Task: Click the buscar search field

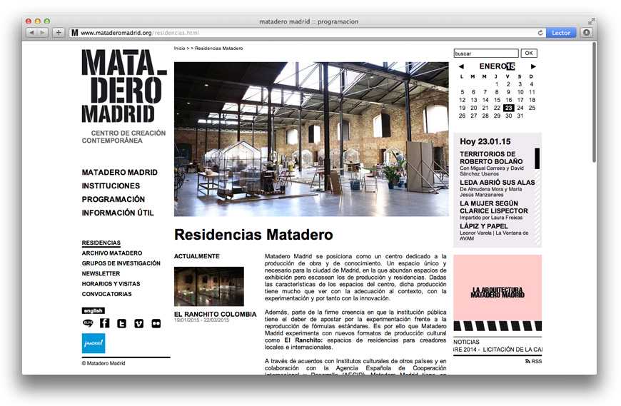Action: click(486, 54)
